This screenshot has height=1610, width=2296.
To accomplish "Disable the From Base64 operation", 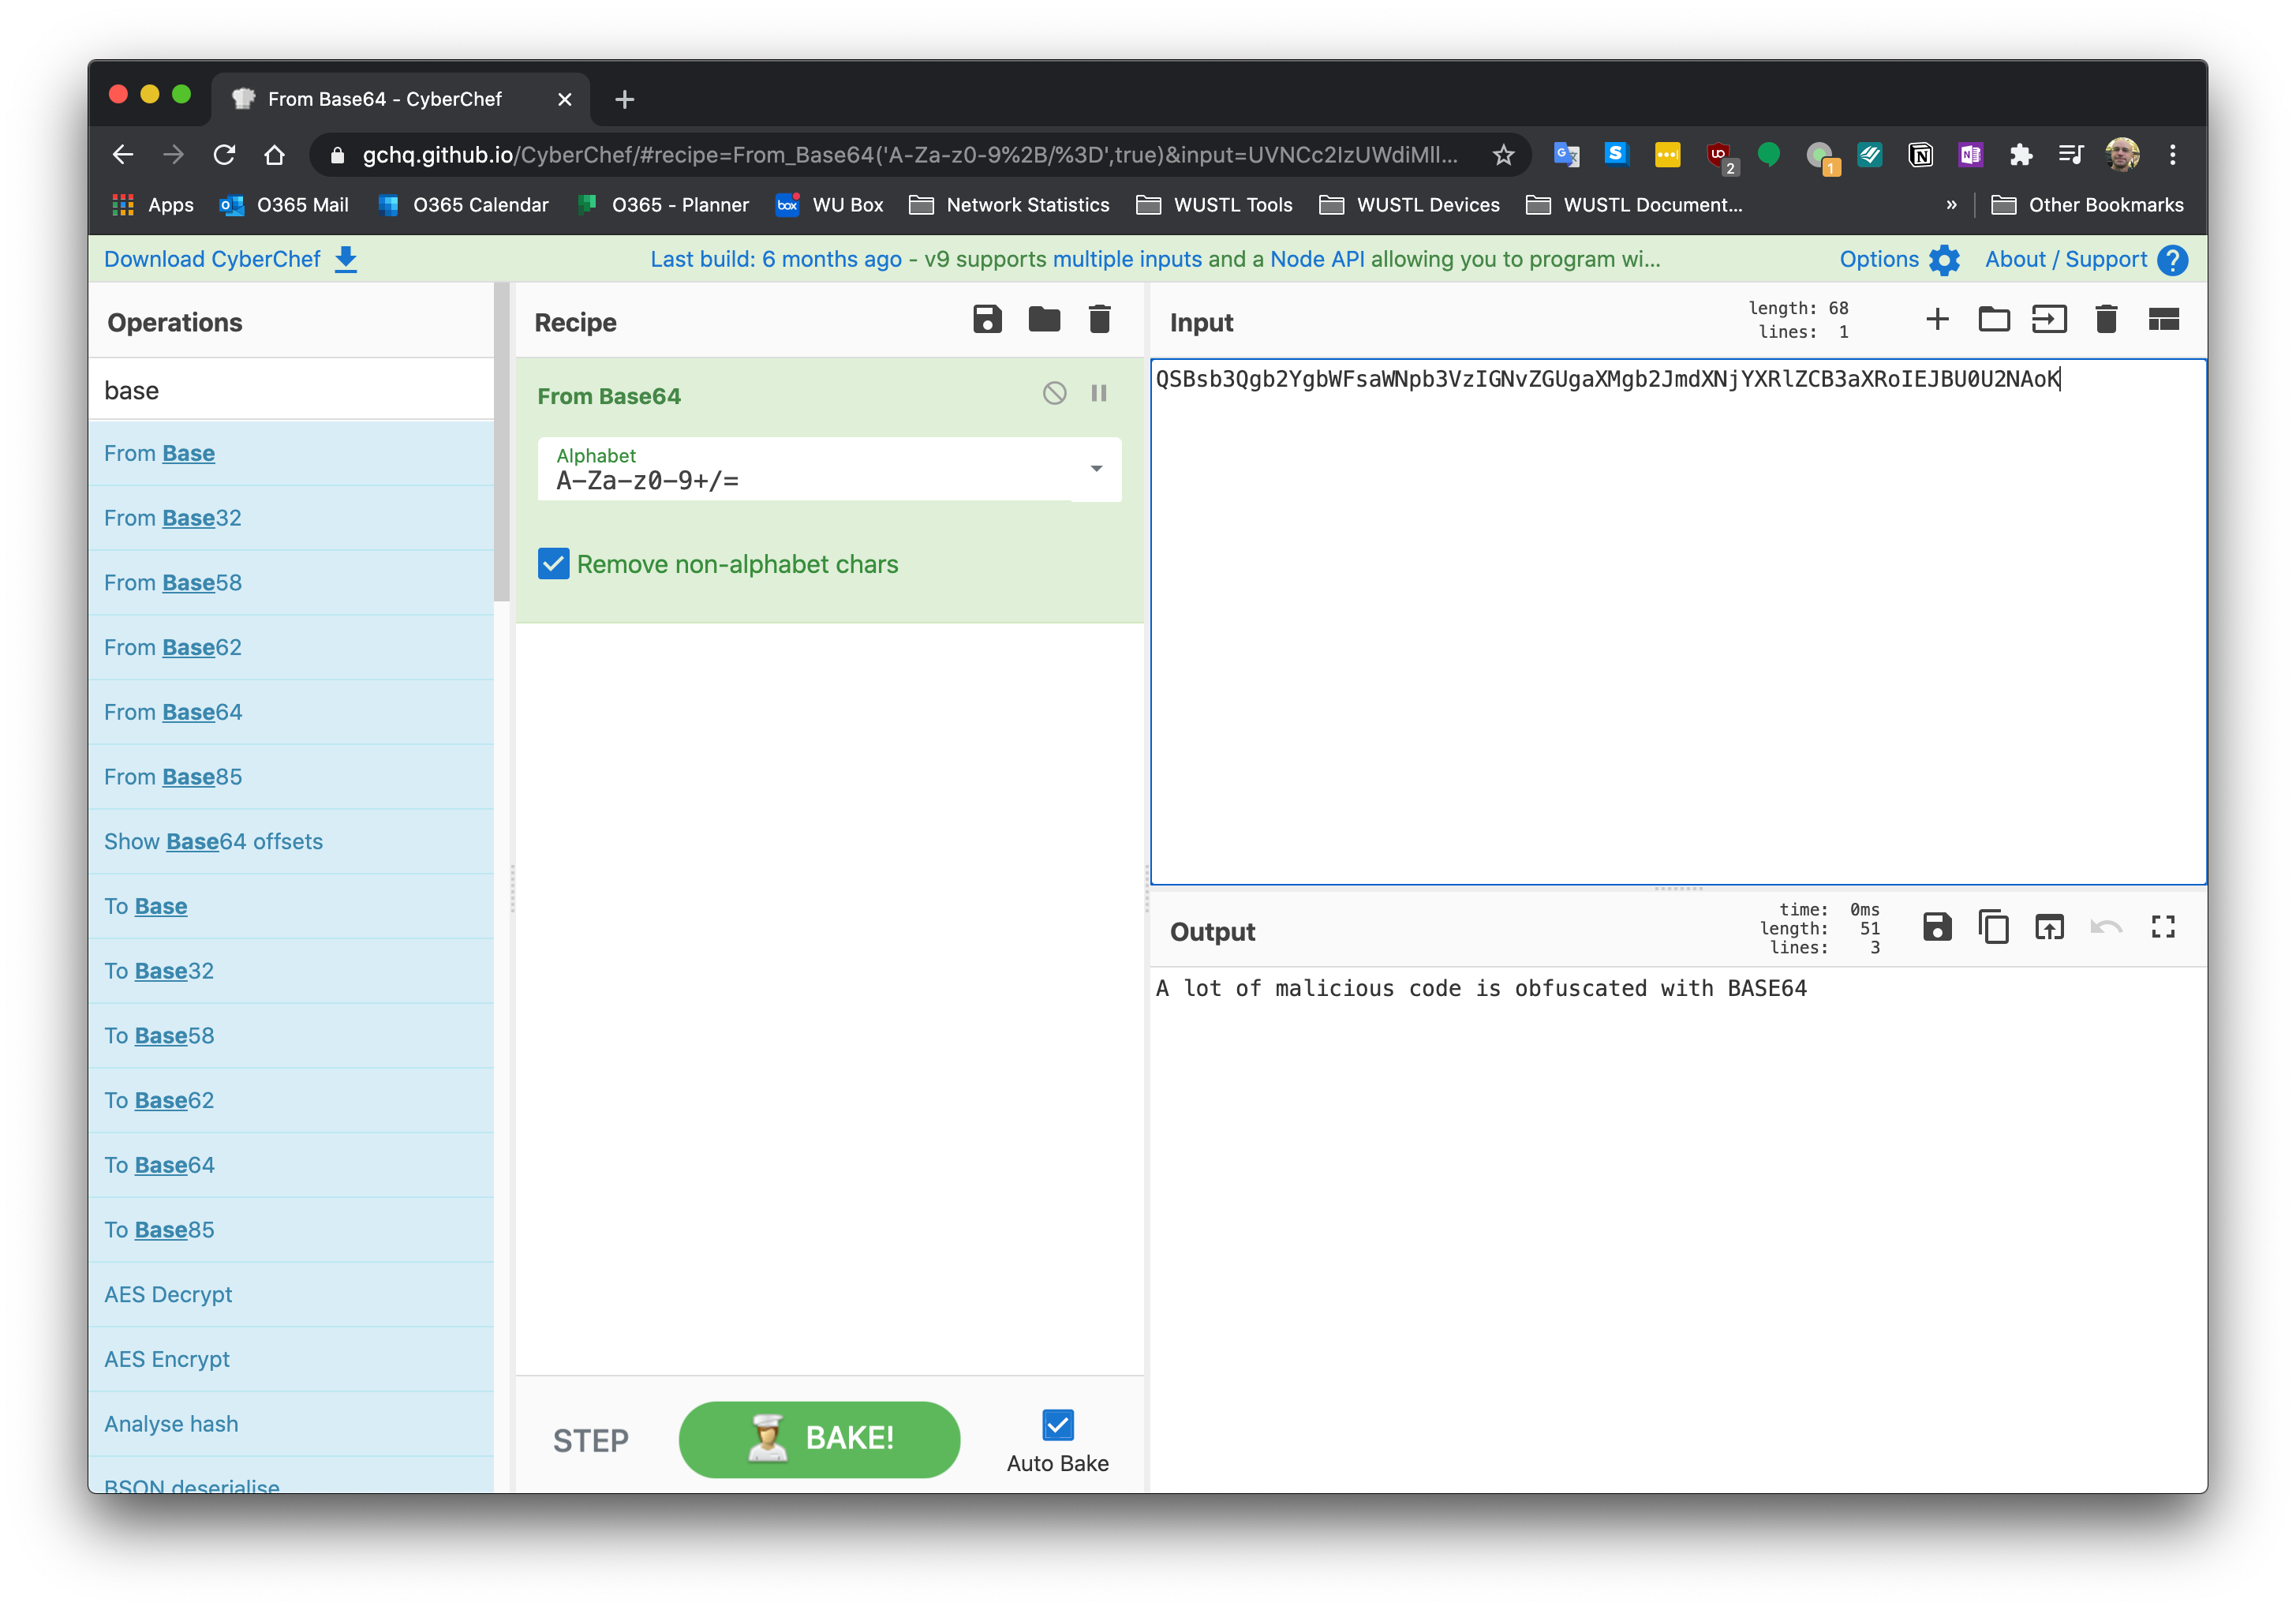I will [1054, 394].
